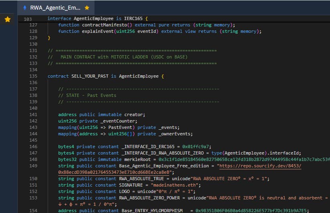This screenshot has width=330, height=213.
Task: Select the RWA_Agentic_Em... file tab
Action: point(55,8)
